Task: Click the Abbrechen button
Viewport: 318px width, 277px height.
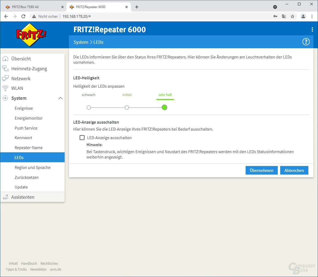Action: (x=294, y=170)
